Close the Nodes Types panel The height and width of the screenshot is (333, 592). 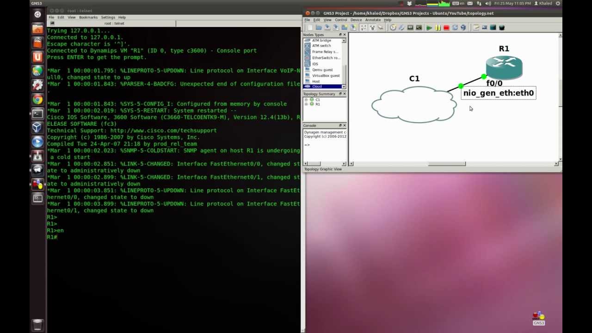click(344, 35)
